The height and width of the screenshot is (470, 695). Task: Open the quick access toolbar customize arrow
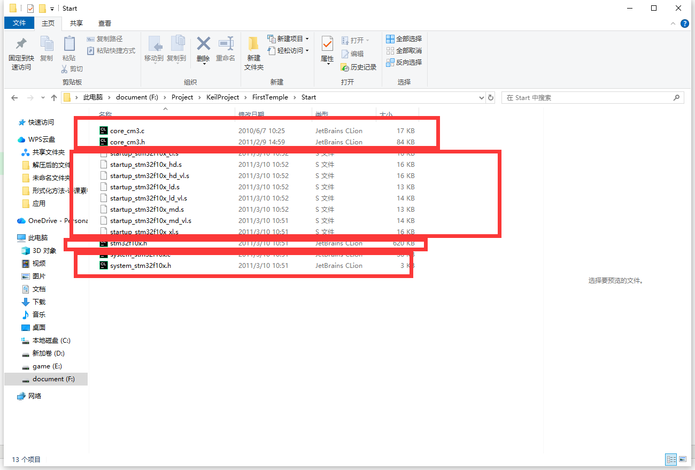(52, 9)
